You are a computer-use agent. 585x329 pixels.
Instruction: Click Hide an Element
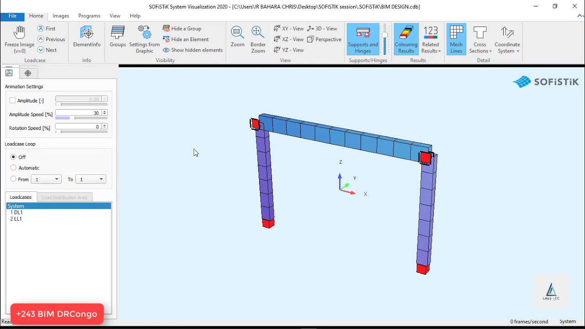186,39
